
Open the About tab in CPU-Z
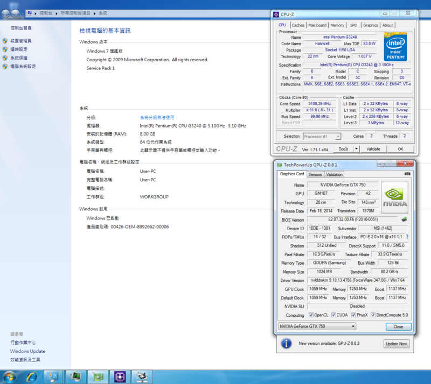(387, 25)
